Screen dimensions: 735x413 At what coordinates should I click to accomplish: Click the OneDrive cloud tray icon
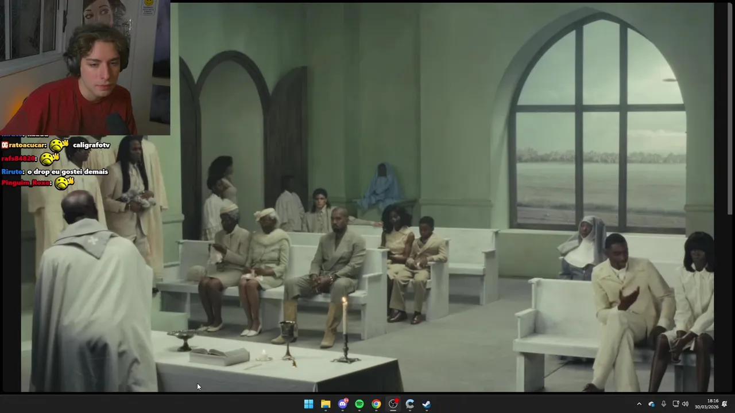click(651, 404)
